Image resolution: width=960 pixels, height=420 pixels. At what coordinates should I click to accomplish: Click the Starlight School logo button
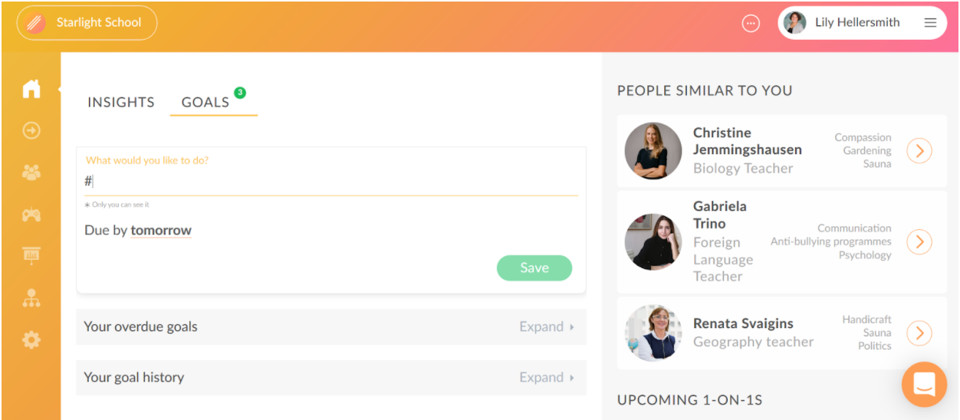click(x=87, y=23)
